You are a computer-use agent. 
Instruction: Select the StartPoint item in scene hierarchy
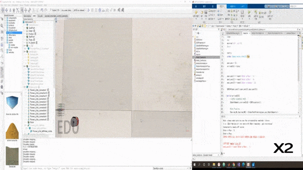(32, 37)
